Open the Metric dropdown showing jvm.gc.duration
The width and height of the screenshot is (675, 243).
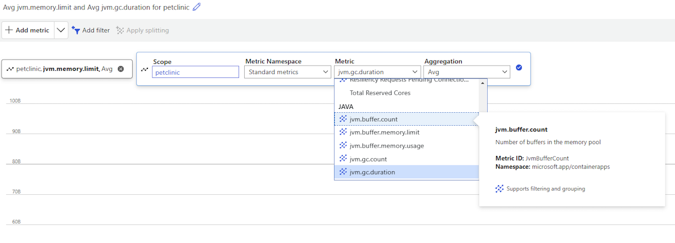coord(377,72)
